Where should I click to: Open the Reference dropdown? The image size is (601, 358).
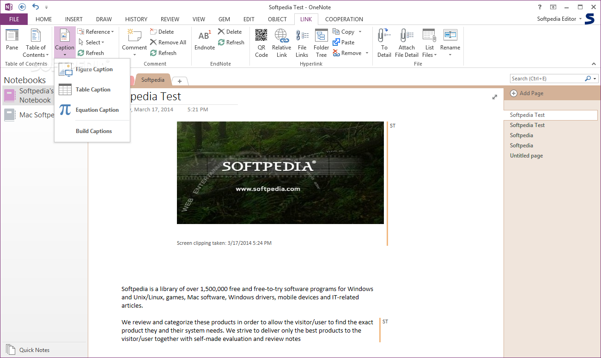pos(96,32)
